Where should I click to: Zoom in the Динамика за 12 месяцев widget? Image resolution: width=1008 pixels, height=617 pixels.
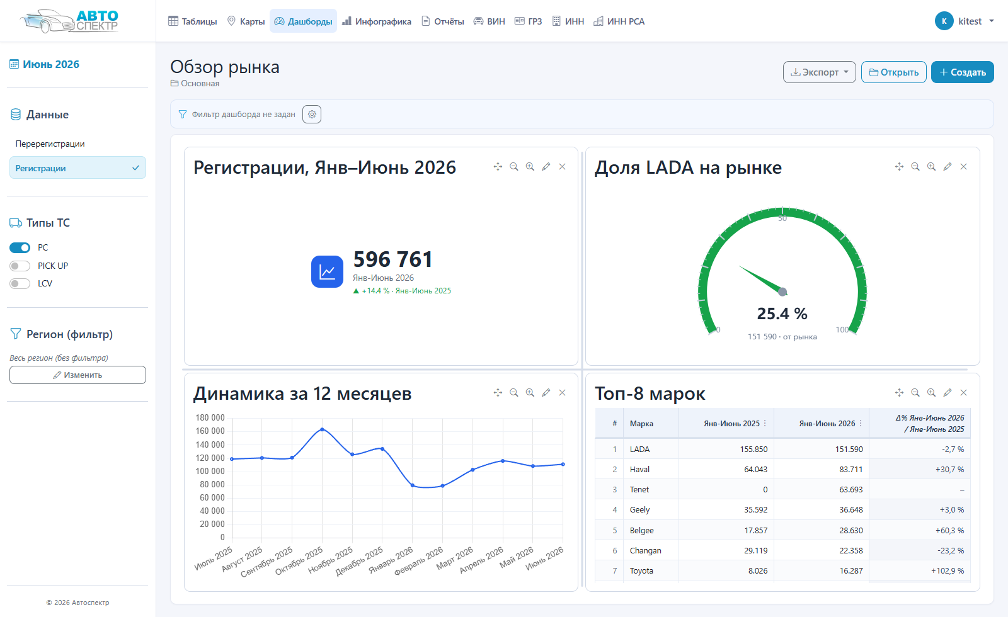pos(530,393)
